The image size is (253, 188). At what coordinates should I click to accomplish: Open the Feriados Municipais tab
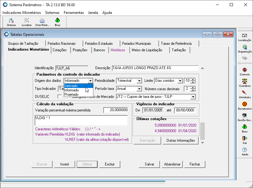pyautogui.click(x=137, y=44)
